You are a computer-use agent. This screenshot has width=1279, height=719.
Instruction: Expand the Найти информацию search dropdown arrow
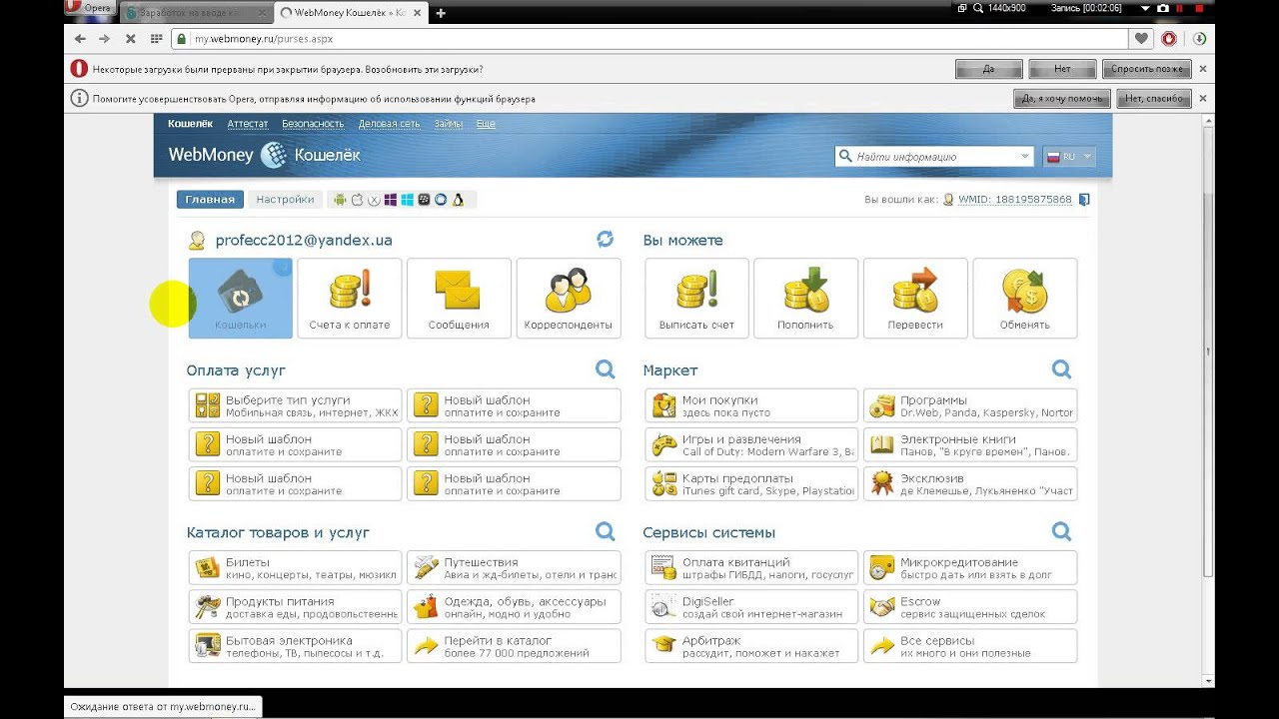point(1024,157)
